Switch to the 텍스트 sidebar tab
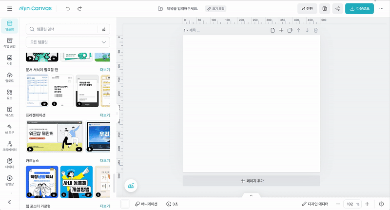Viewport: 390px width, 210px height. (10, 112)
